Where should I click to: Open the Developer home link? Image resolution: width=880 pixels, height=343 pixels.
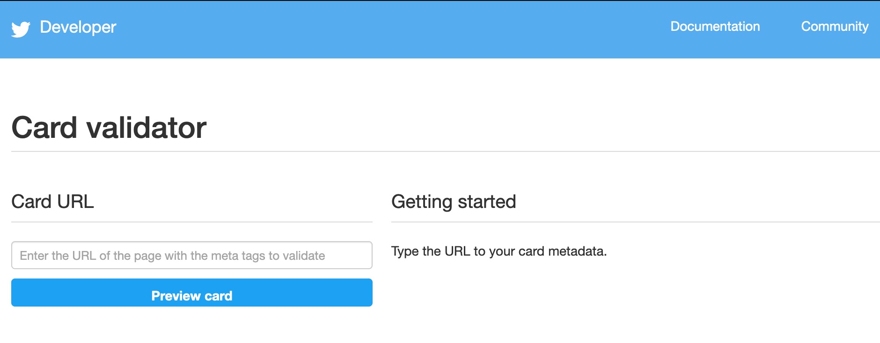(78, 27)
